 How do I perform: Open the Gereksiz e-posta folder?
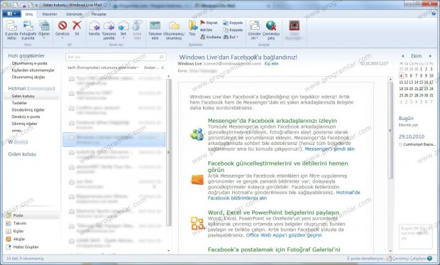pyautogui.click(x=26, y=117)
